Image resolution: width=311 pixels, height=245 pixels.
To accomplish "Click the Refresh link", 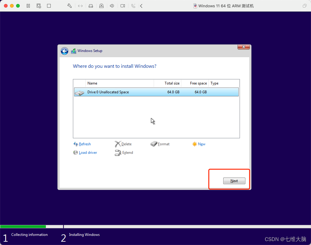I will [x=85, y=144].
